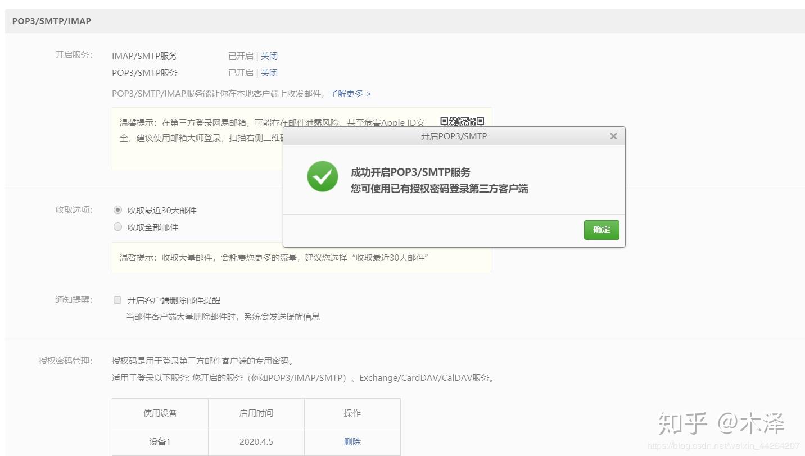关闭 the IMAP/SMTP 服务
805x456 pixels.
coord(269,56)
